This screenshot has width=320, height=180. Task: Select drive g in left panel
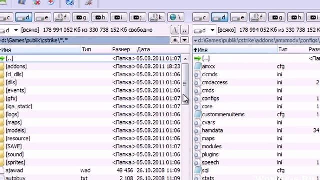(x=81, y=17)
